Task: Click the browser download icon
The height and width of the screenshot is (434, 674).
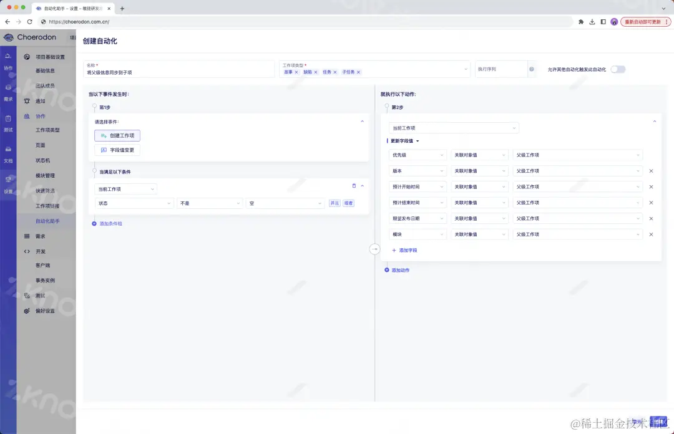Action: pos(592,22)
